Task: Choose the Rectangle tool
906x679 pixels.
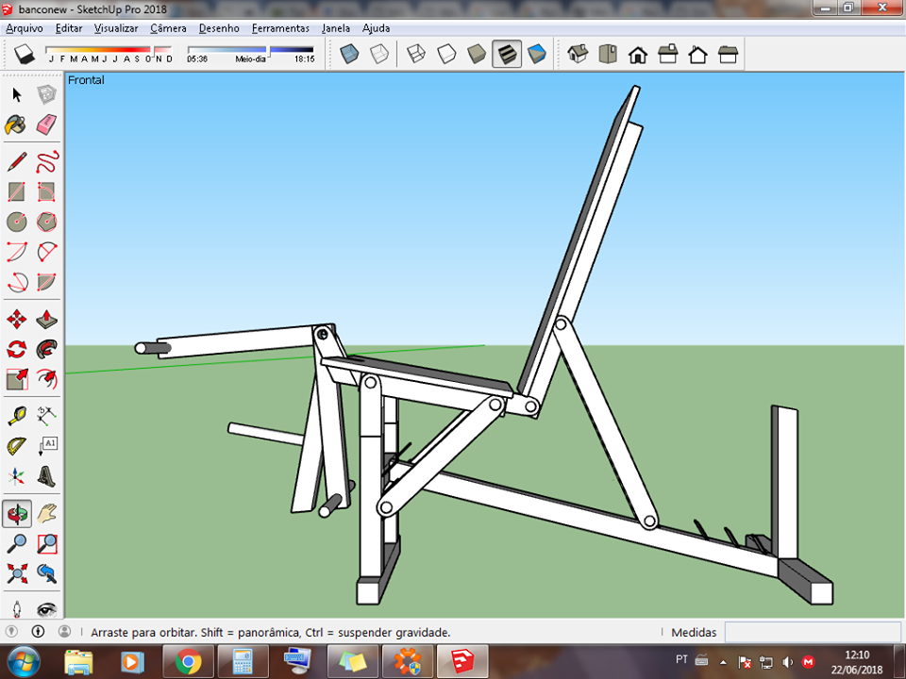Action: pos(17,192)
